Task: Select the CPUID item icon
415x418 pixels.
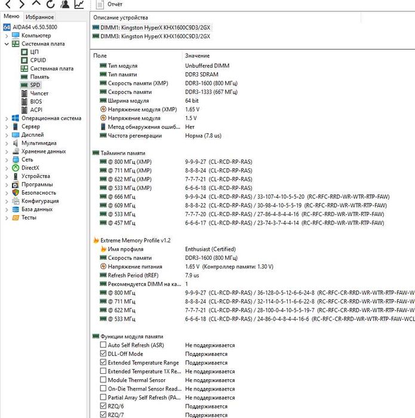Action: click(x=24, y=60)
